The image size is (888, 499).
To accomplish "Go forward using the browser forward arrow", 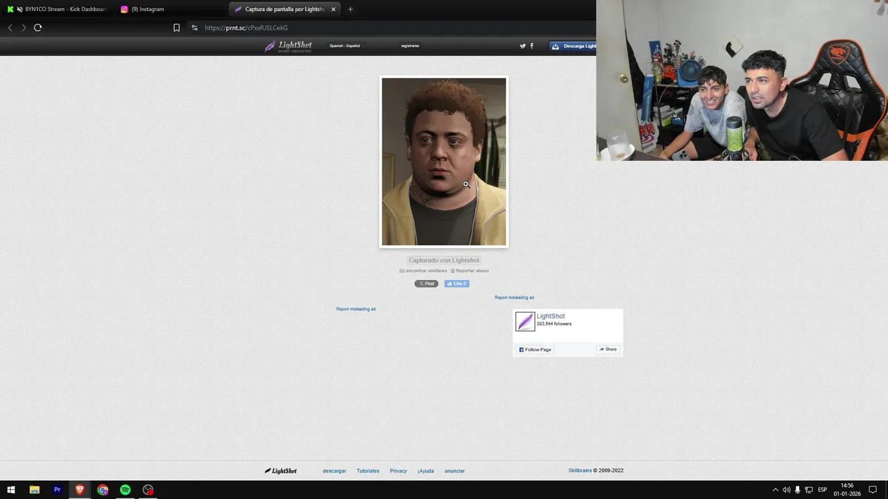I will pos(24,28).
